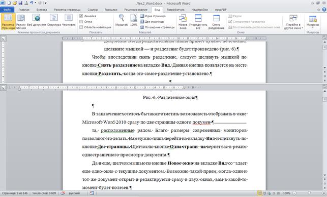Switch to the Разметка страницы ribbon tab
The width and height of the screenshot is (327, 197).
pos(67,10)
